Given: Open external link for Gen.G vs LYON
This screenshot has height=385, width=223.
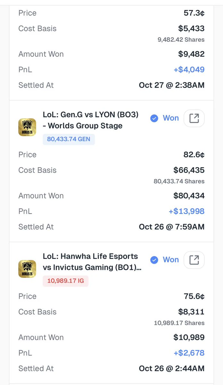Looking at the screenshot, I should tap(194, 118).
